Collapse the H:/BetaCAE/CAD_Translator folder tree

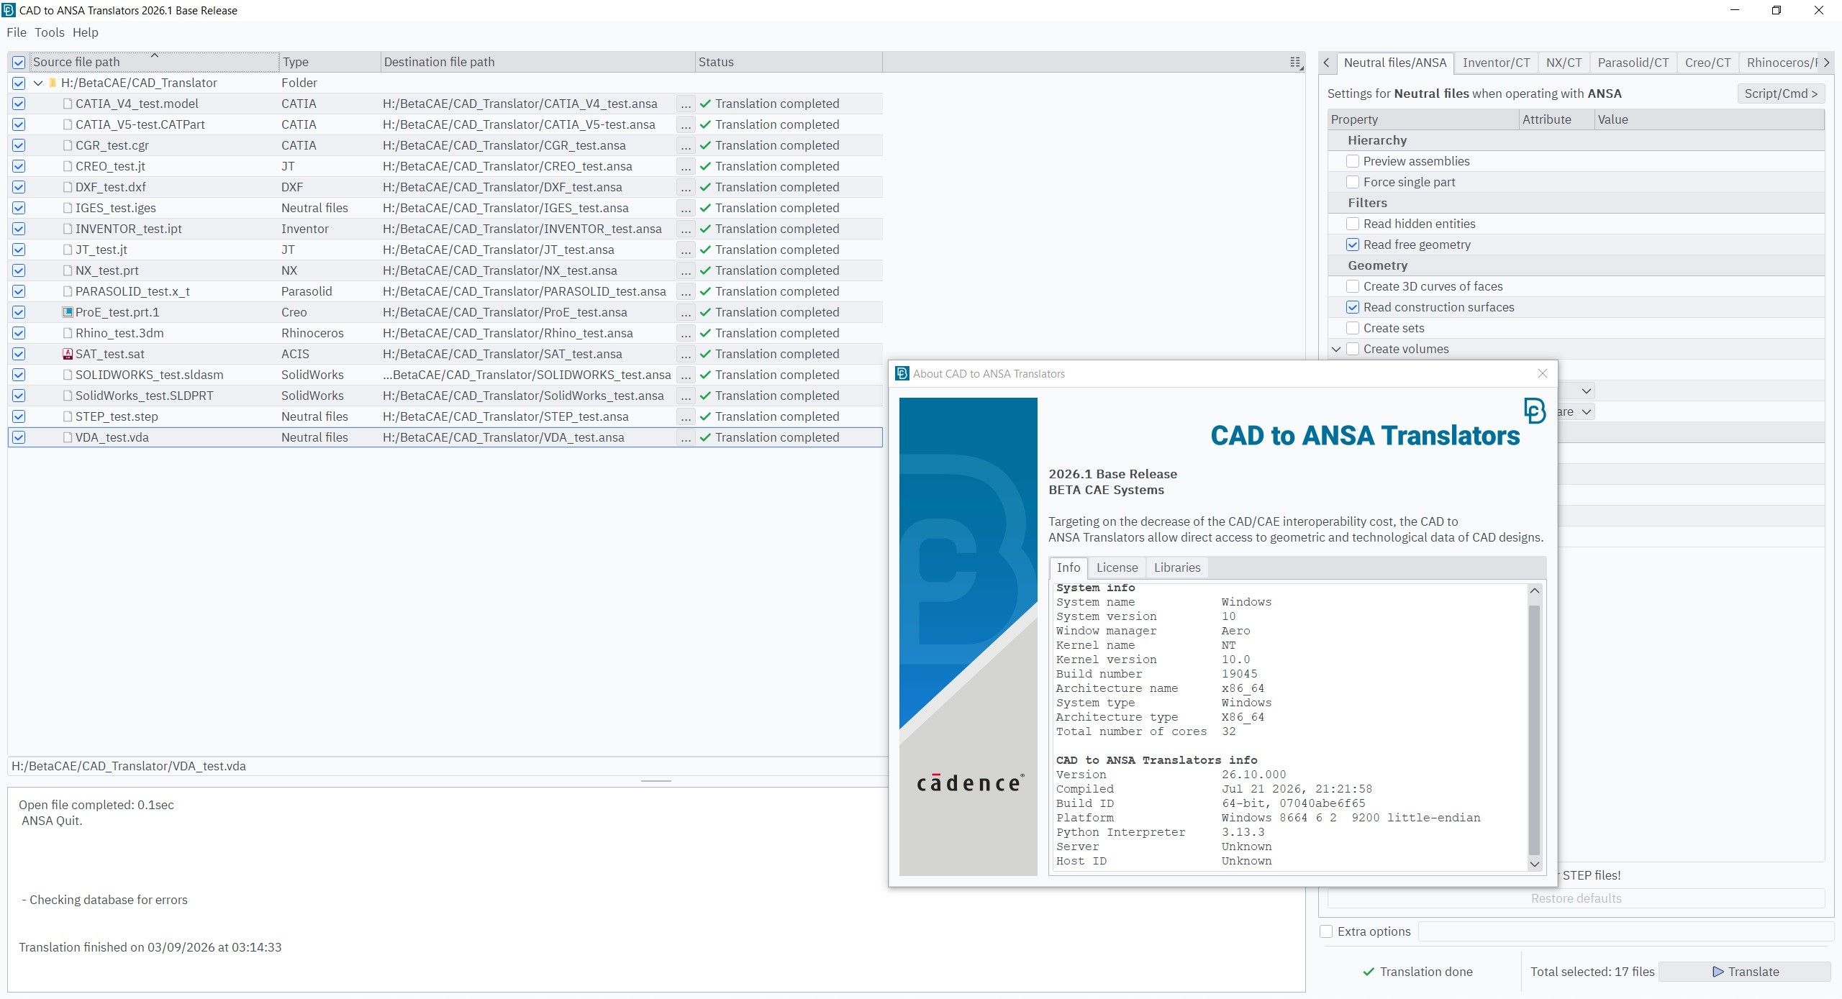pyautogui.click(x=38, y=83)
